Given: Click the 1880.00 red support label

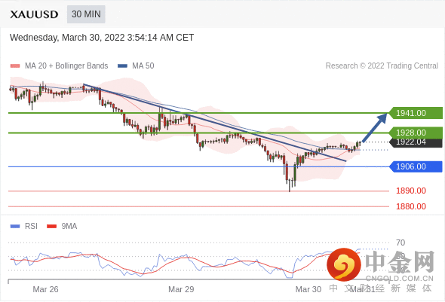Looking at the screenshot, I should [x=411, y=206].
